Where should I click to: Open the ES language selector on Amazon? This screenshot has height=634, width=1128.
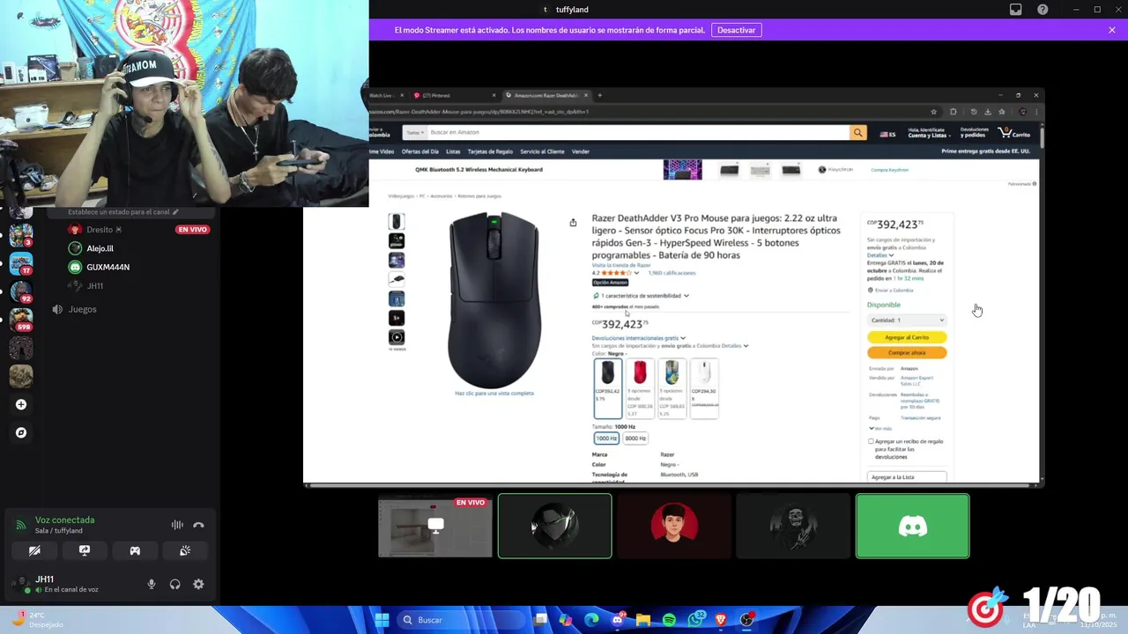click(x=888, y=135)
